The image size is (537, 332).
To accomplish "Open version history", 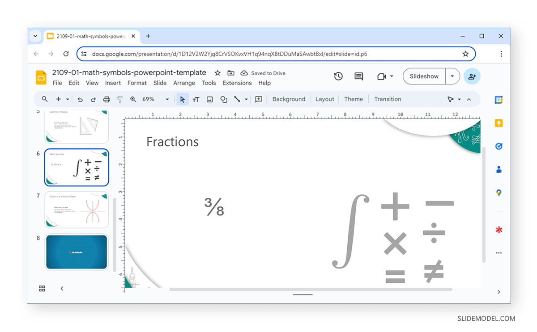I will (338, 76).
